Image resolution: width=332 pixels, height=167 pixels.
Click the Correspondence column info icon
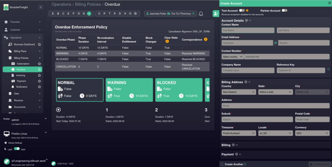pyautogui.click(x=206, y=39)
